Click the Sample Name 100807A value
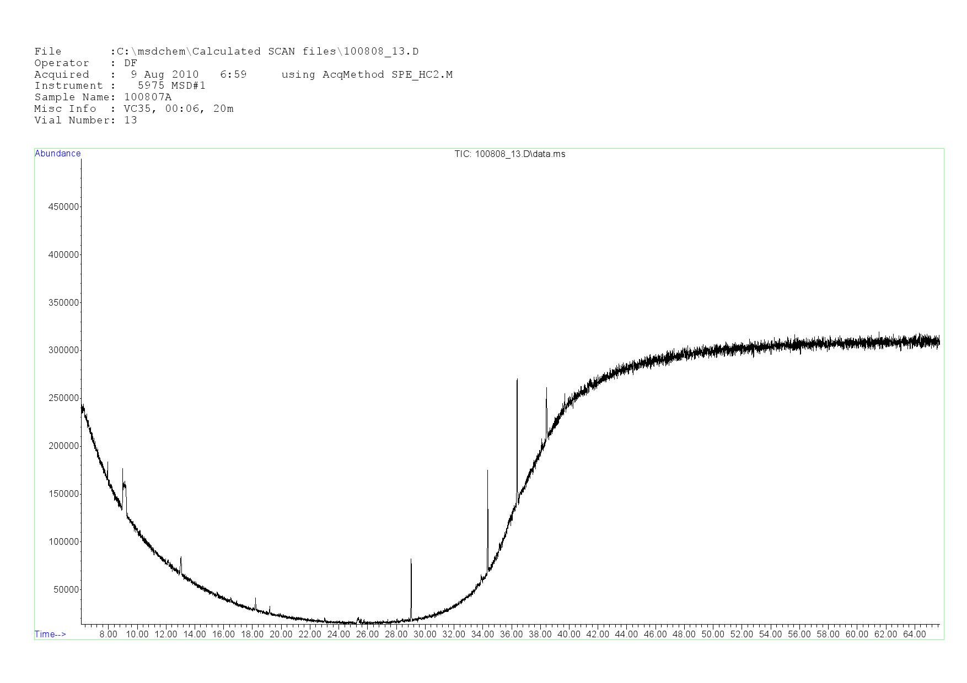 click(x=148, y=97)
